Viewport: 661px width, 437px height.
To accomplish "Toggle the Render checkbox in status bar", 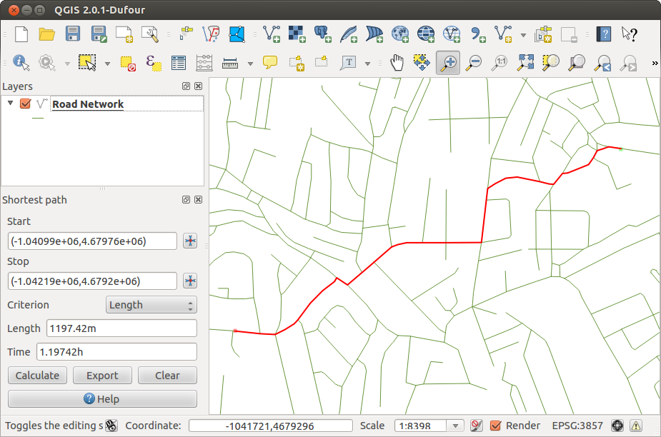I will coord(496,426).
